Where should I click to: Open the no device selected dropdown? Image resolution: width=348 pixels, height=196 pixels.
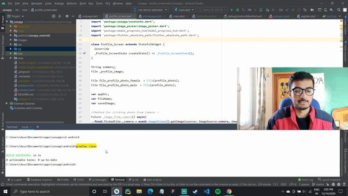click(150, 10)
